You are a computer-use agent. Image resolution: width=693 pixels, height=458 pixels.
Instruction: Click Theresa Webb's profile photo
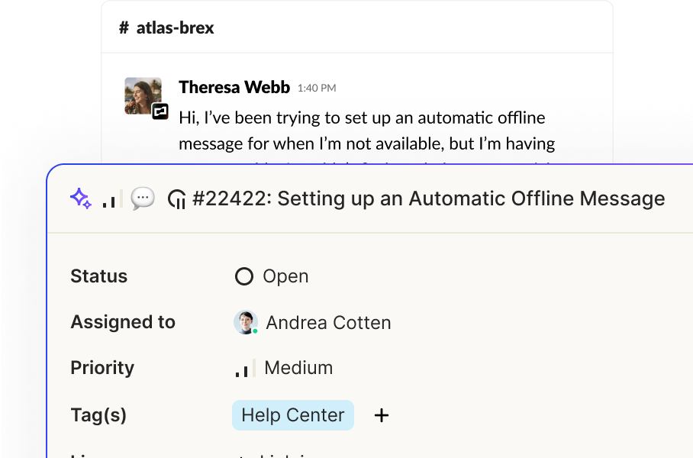(143, 96)
